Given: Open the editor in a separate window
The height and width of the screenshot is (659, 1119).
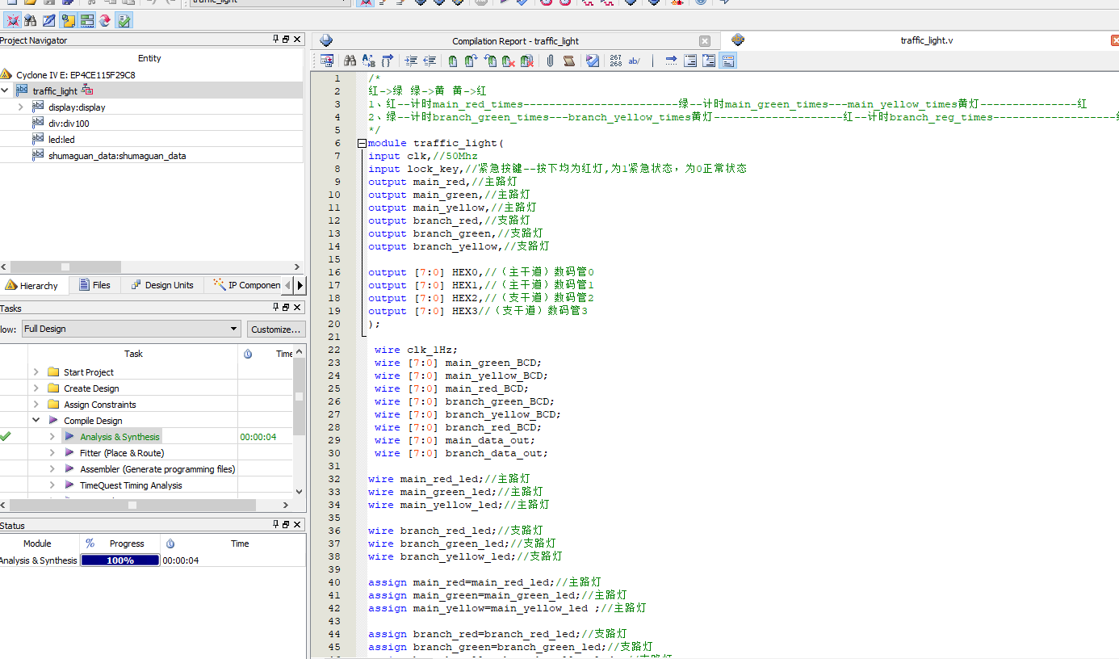Looking at the screenshot, I should (327, 61).
